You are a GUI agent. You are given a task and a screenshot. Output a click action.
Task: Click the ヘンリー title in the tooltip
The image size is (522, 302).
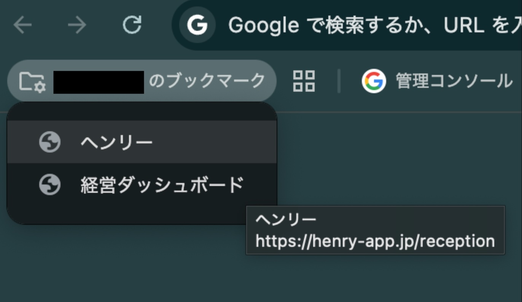286,220
